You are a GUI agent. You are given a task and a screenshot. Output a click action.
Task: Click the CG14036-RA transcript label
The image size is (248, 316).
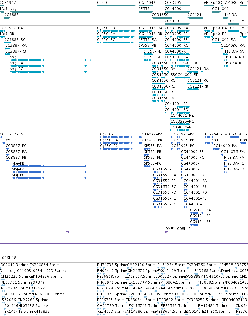click(x=233, y=45)
